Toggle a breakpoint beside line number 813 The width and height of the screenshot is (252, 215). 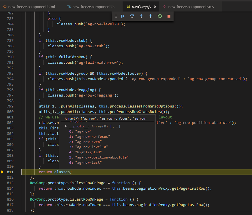pos(2,183)
